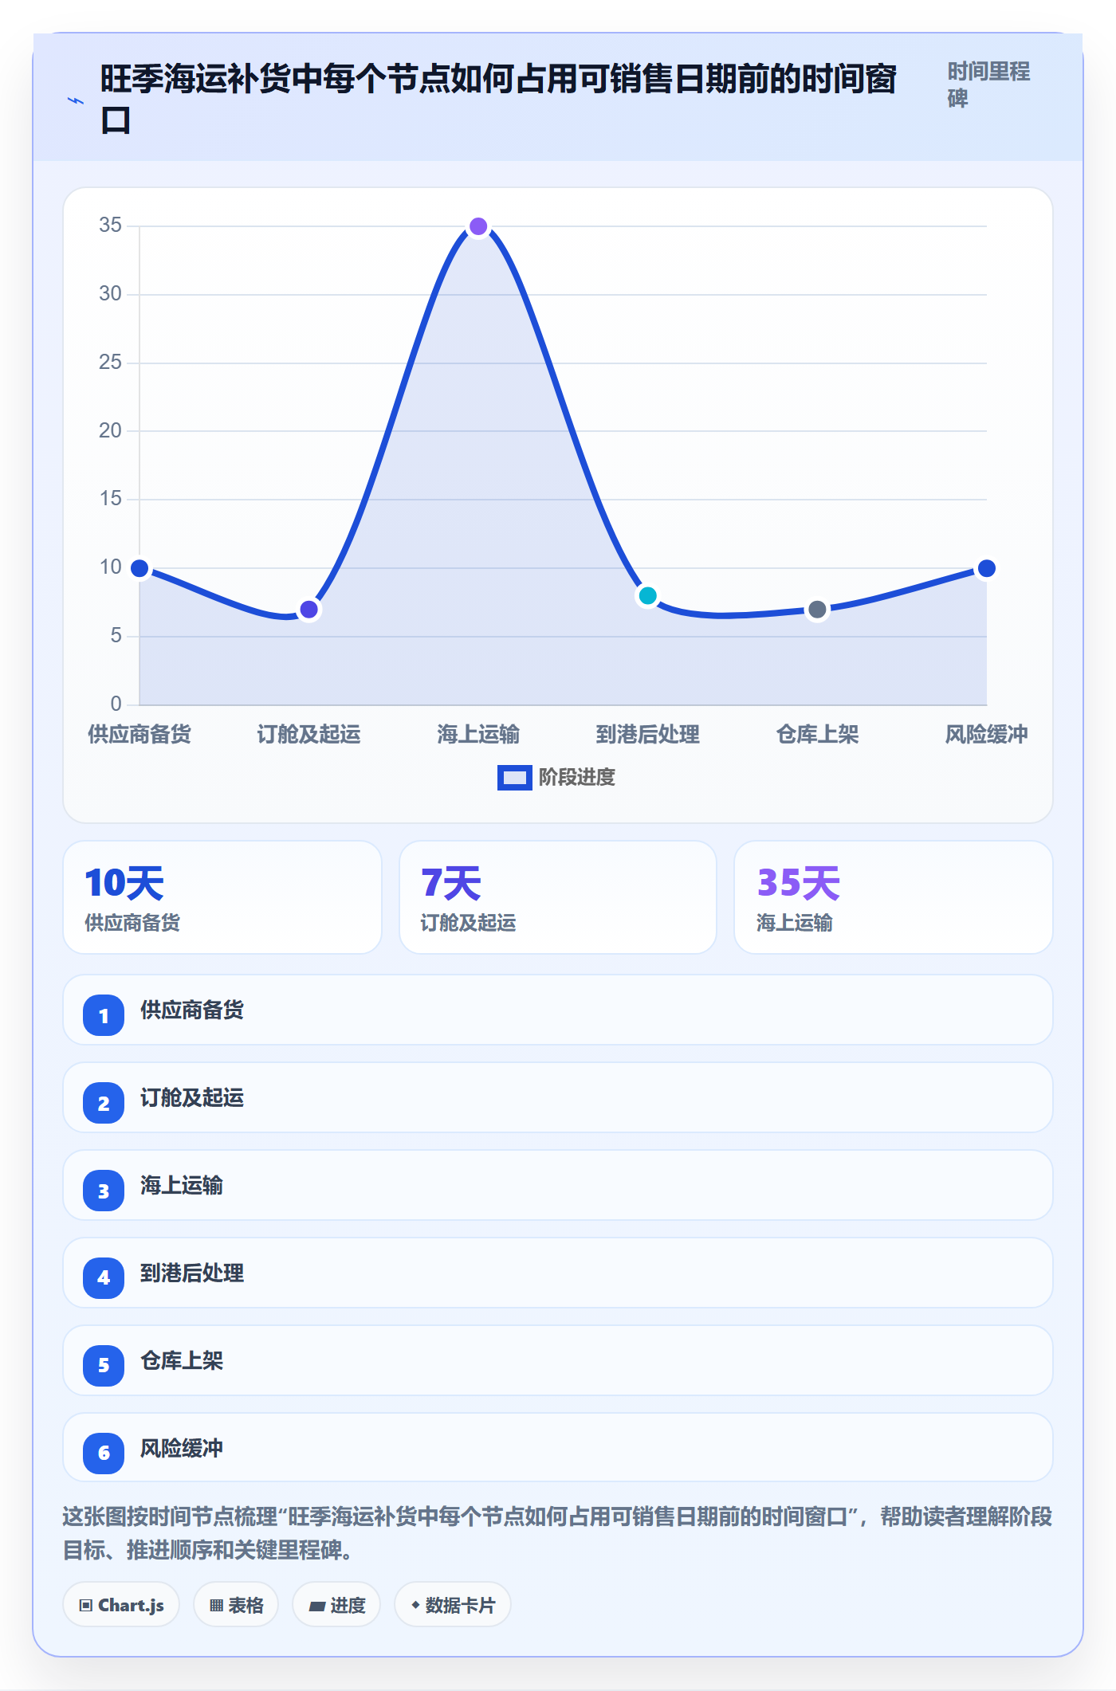Click the 订舱及起运 x-axis label

(x=309, y=734)
